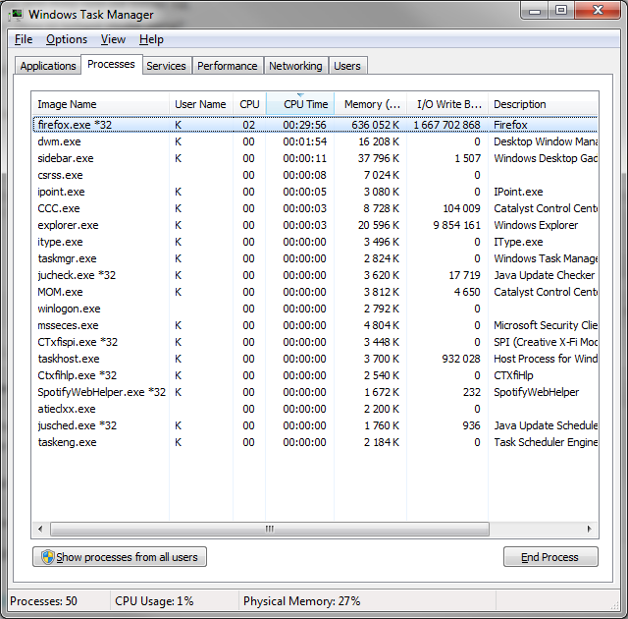The height and width of the screenshot is (619, 628).
Task: Select the dwm.exe process row
Action: (x=315, y=141)
